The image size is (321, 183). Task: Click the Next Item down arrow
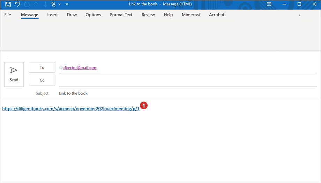(45, 4)
